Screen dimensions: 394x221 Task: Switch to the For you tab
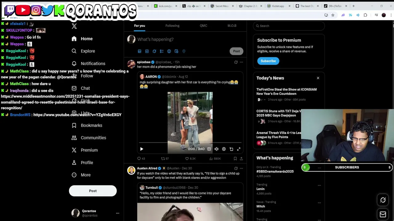[x=139, y=26]
